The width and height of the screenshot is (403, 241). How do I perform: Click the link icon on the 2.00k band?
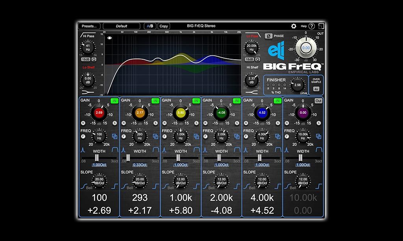(x=237, y=136)
